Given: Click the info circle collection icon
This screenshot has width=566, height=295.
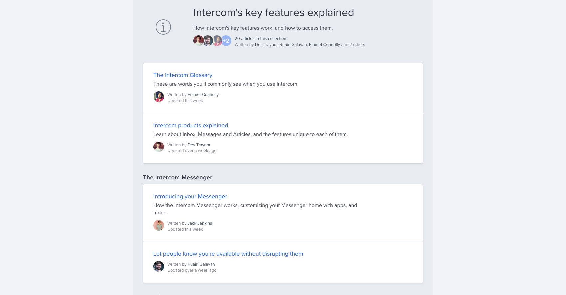Looking at the screenshot, I should pos(163,27).
